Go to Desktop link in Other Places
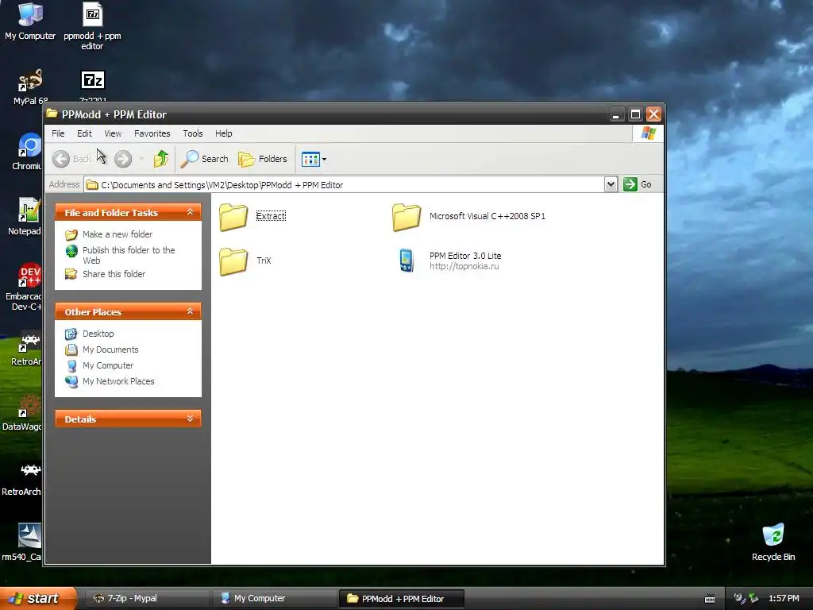Screen dimensions: 813x610 point(98,334)
